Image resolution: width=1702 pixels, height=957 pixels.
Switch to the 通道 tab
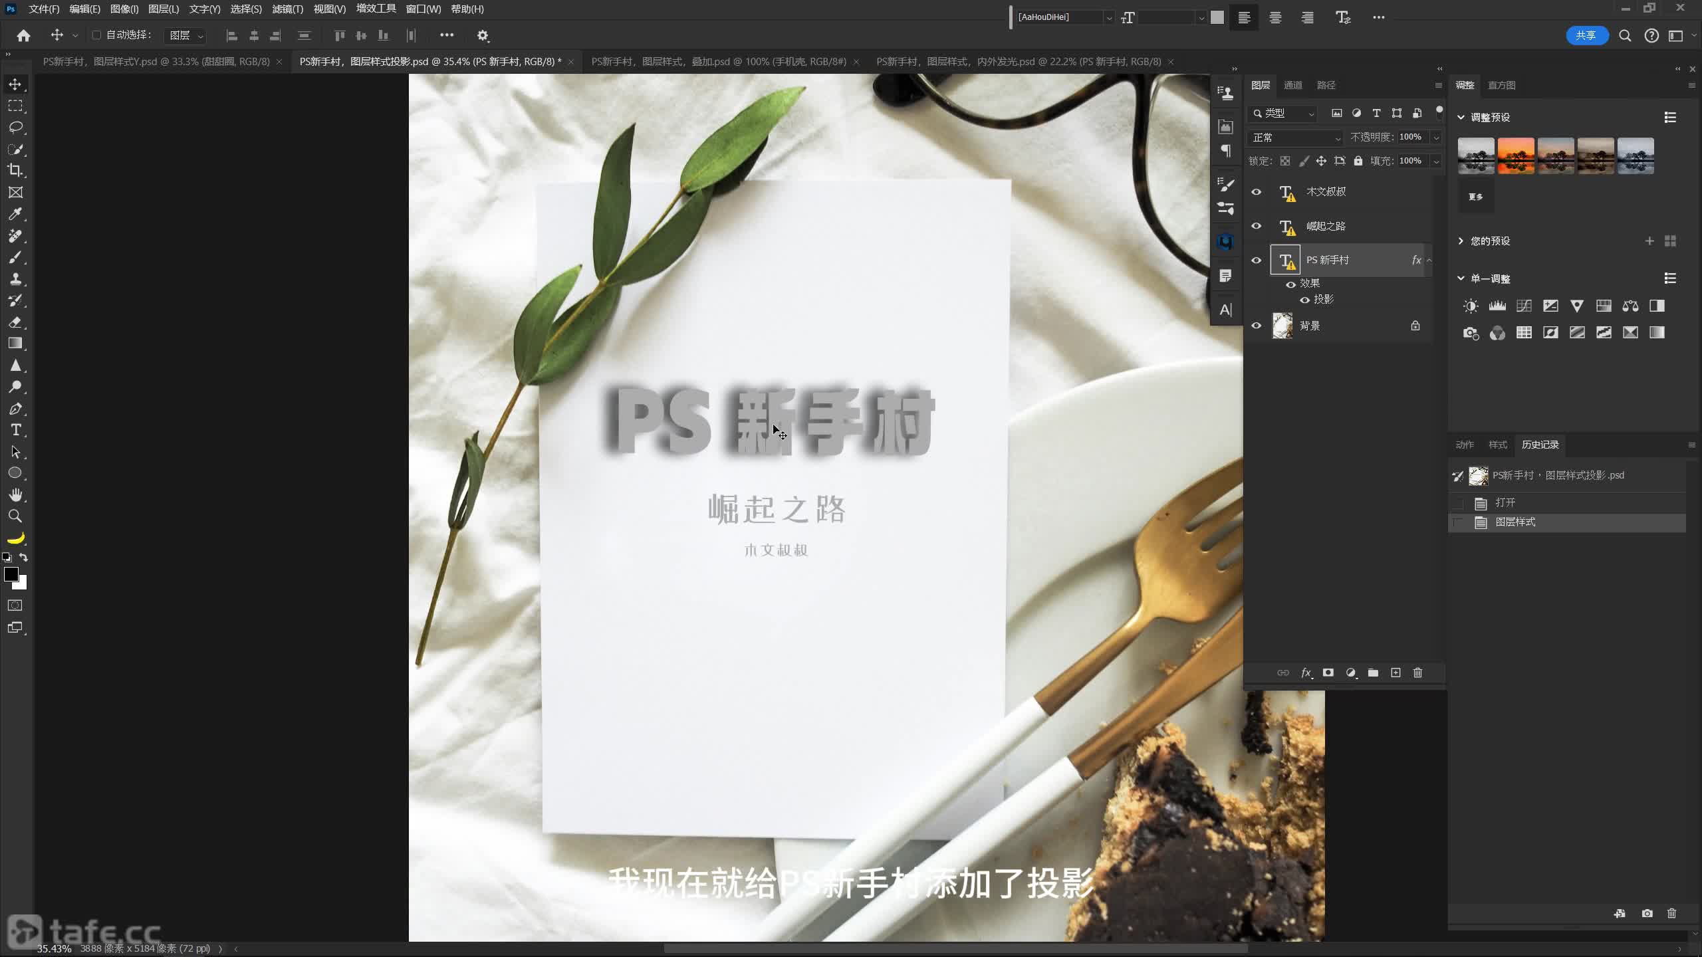(1292, 85)
